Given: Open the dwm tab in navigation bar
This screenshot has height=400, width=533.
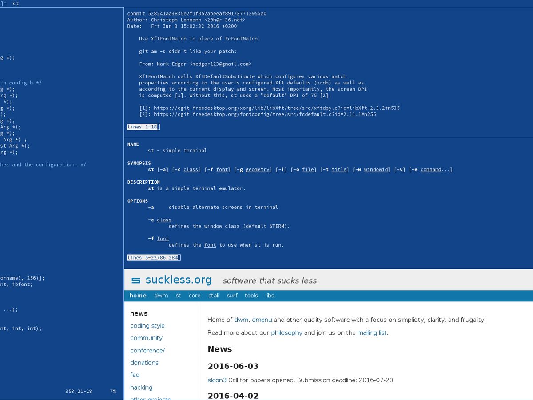Looking at the screenshot, I should (x=161, y=296).
